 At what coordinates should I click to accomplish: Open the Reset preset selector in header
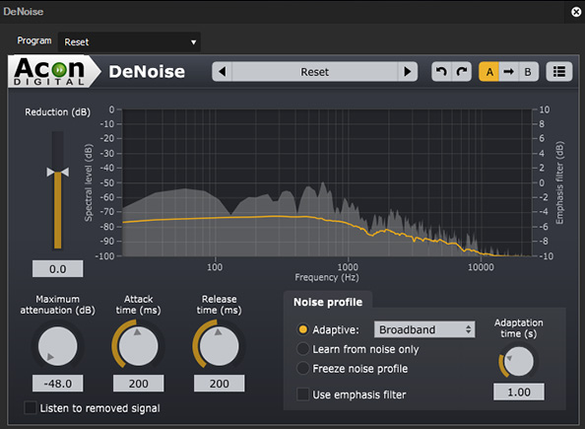pos(315,71)
